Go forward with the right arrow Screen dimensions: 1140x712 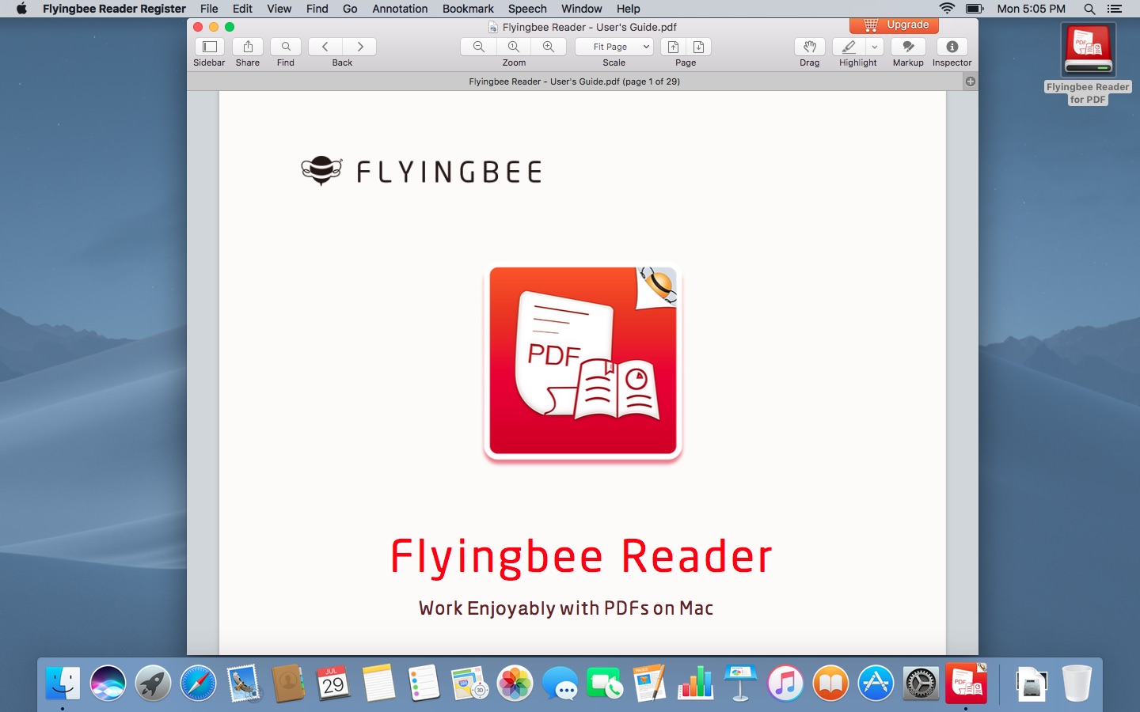pos(359,47)
